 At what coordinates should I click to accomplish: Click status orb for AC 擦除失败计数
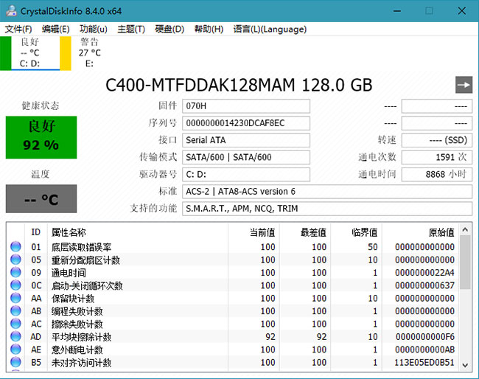tap(15, 324)
